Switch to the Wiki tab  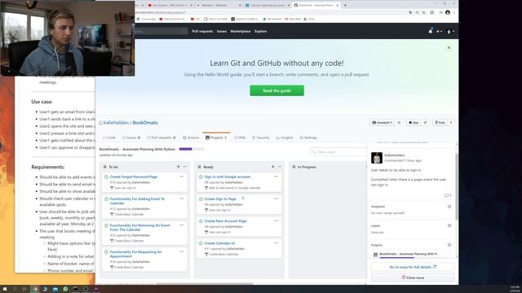pyautogui.click(x=240, y=138)
